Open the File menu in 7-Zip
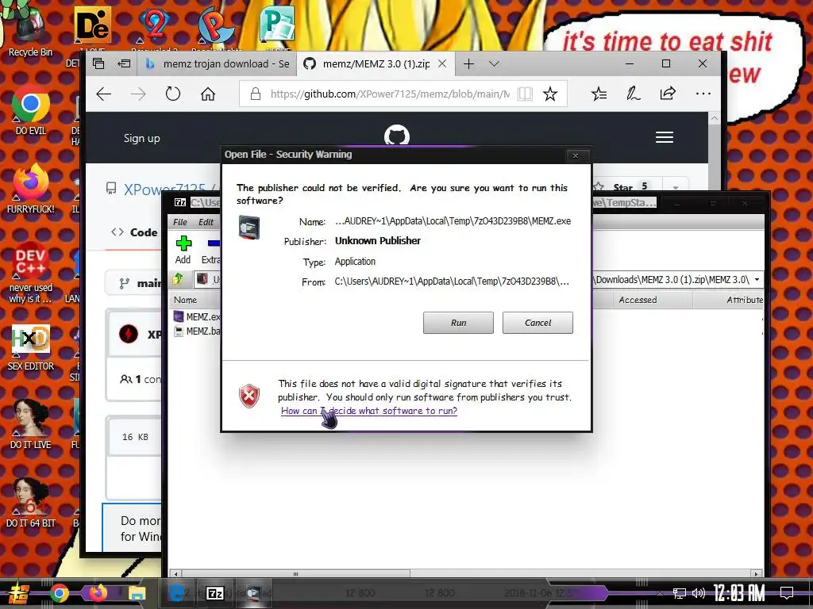This screenshot has width=813, height=609. (180, 222)
